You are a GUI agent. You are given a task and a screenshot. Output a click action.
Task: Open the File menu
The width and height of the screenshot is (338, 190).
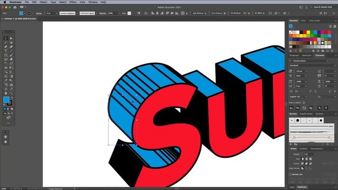point(27,2)
